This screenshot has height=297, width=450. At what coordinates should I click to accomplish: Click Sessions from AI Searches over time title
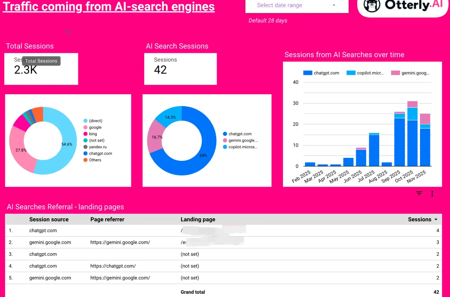pyautogui.click(x=344, y=55)
